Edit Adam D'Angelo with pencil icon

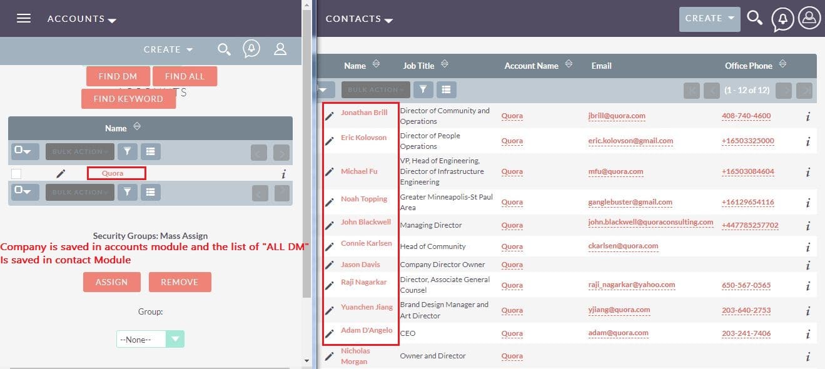329,333
